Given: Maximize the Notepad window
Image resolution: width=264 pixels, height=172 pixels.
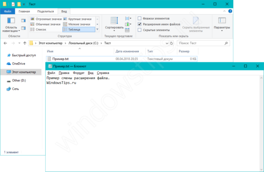Looking at the screenshot, I should pos(246,66).
